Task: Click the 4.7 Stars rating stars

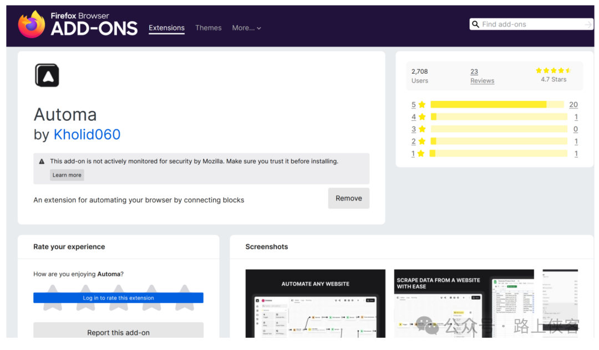Action: (553, 70)
